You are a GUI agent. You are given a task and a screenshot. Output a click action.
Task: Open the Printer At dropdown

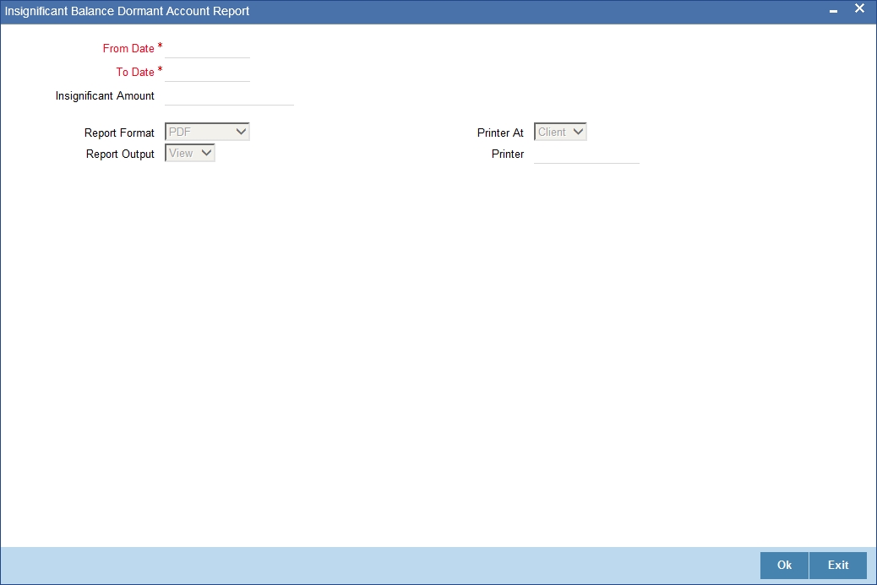coord(560,132)
